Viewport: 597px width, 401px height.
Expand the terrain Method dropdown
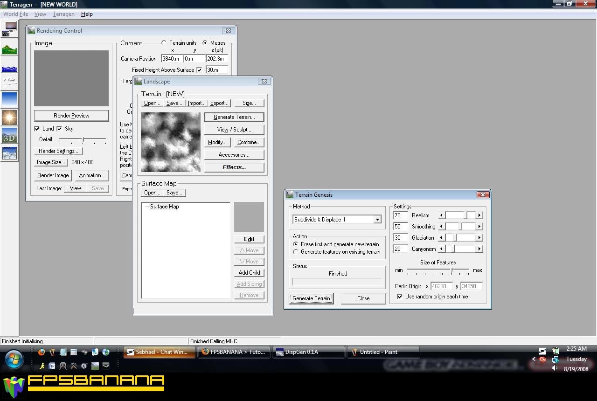(377, 220)
